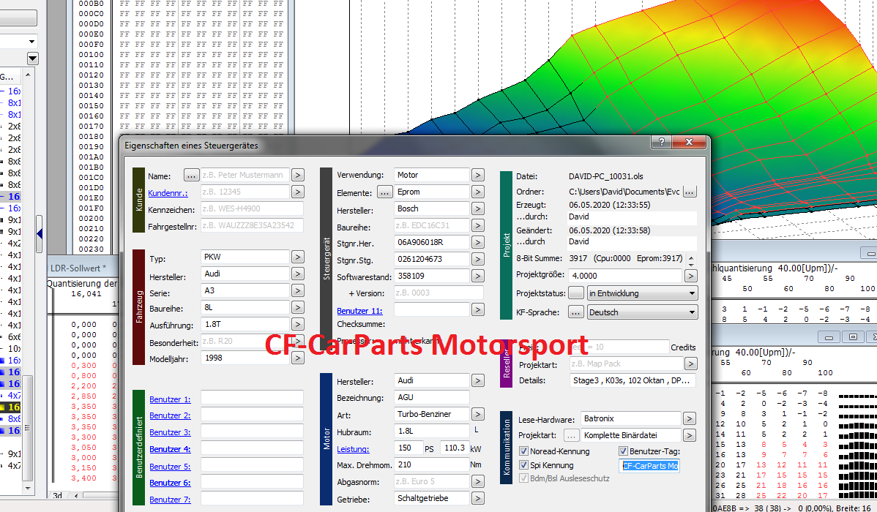Open the Name browse button with three dots

point(191,176)
